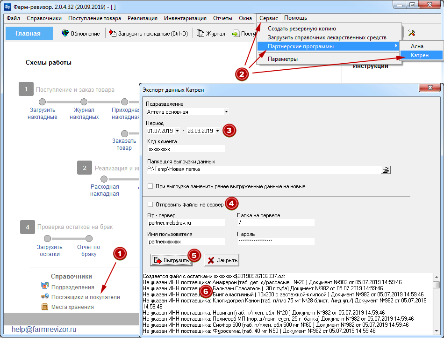Open the Помощь menu
The width and height of the screenshot is (444, 338).
click(x=296, y=18)
